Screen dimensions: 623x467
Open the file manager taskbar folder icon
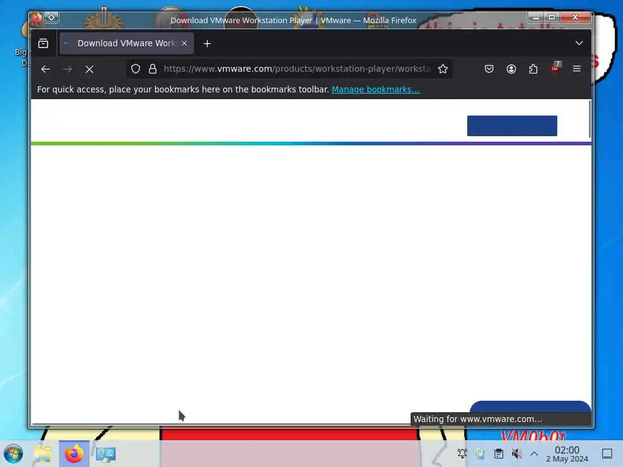click(x=43, y=454)
